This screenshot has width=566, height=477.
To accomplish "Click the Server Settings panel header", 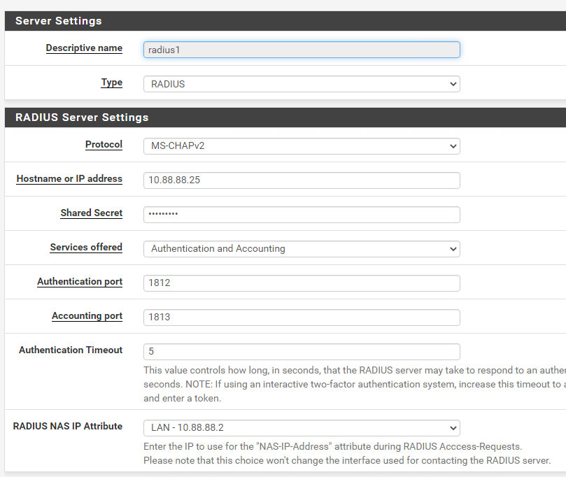I will [x=58, y=21].
